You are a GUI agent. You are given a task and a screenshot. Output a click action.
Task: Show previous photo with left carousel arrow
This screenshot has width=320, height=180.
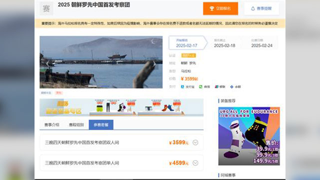pos(47,63)
